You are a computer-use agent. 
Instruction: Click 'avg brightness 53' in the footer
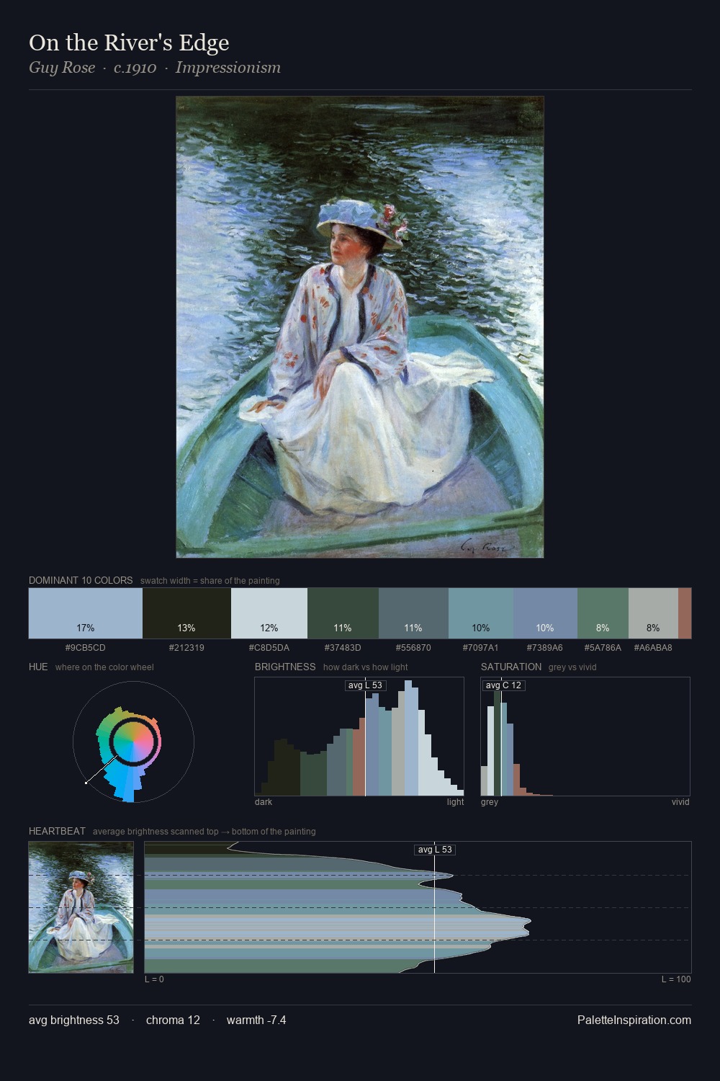tap(74, 1020)
